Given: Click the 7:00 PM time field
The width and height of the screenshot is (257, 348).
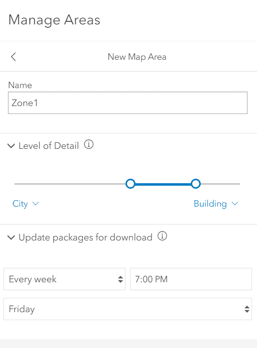Looking at the screenshot, I should tap(191, 279).
